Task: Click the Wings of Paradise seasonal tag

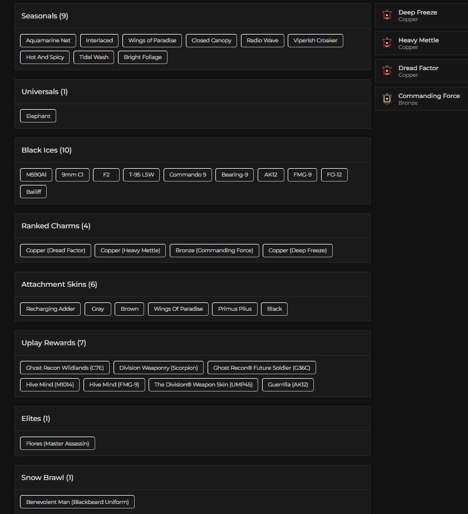Action: coord(152,40)
